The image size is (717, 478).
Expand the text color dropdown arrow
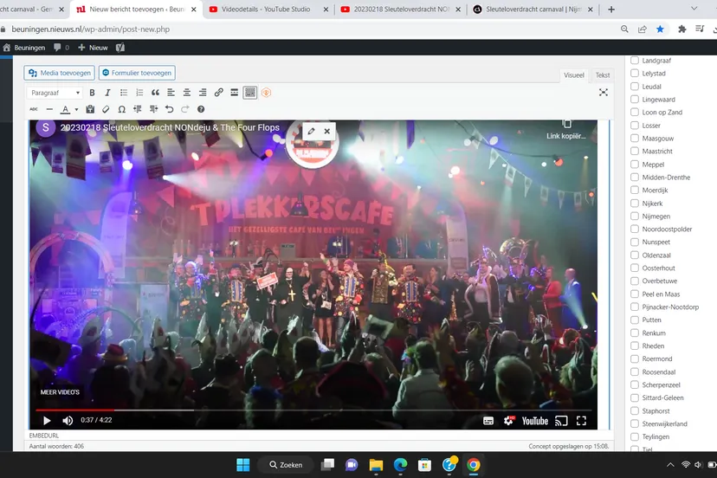[x=76, y=109]
